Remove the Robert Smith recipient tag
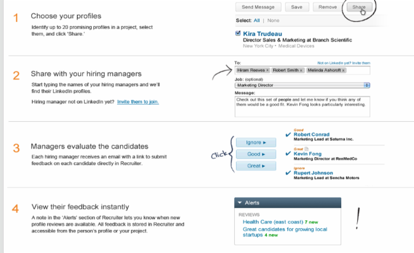 point(301,70)
